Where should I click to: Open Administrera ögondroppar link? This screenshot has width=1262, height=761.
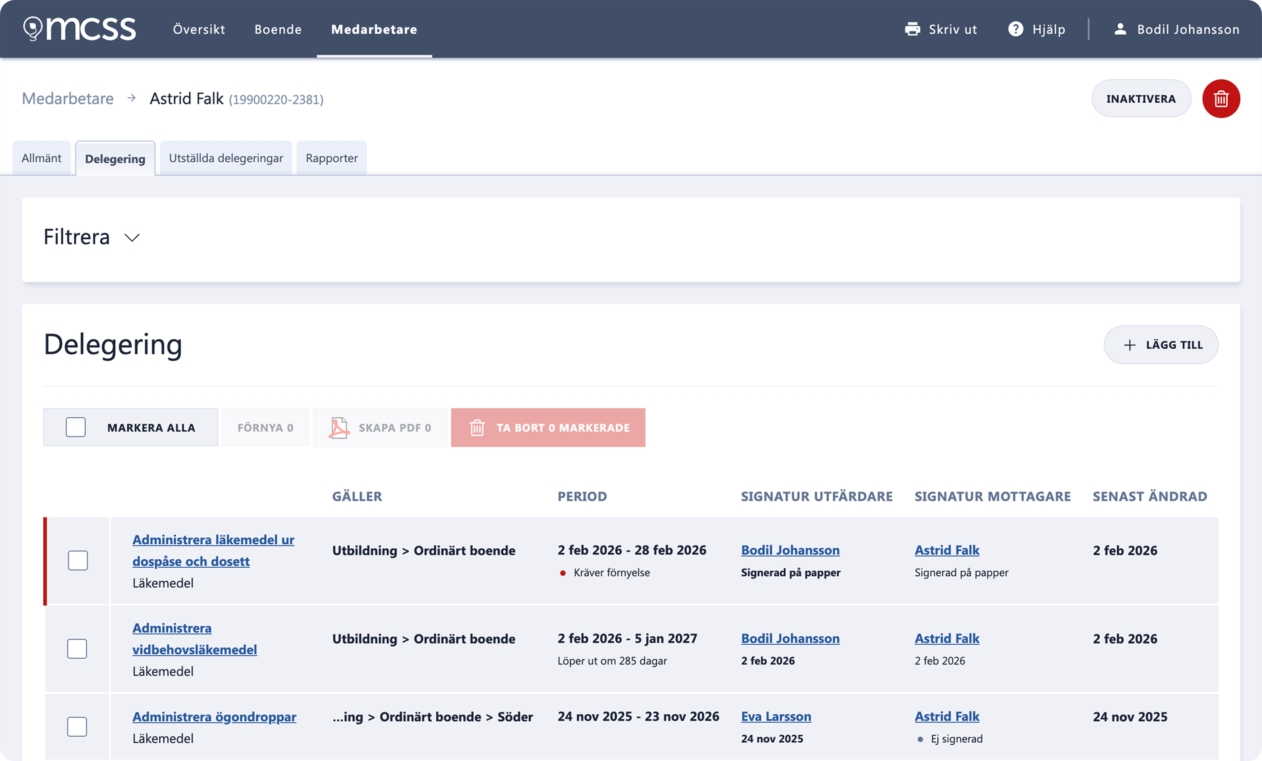(214, 717)
